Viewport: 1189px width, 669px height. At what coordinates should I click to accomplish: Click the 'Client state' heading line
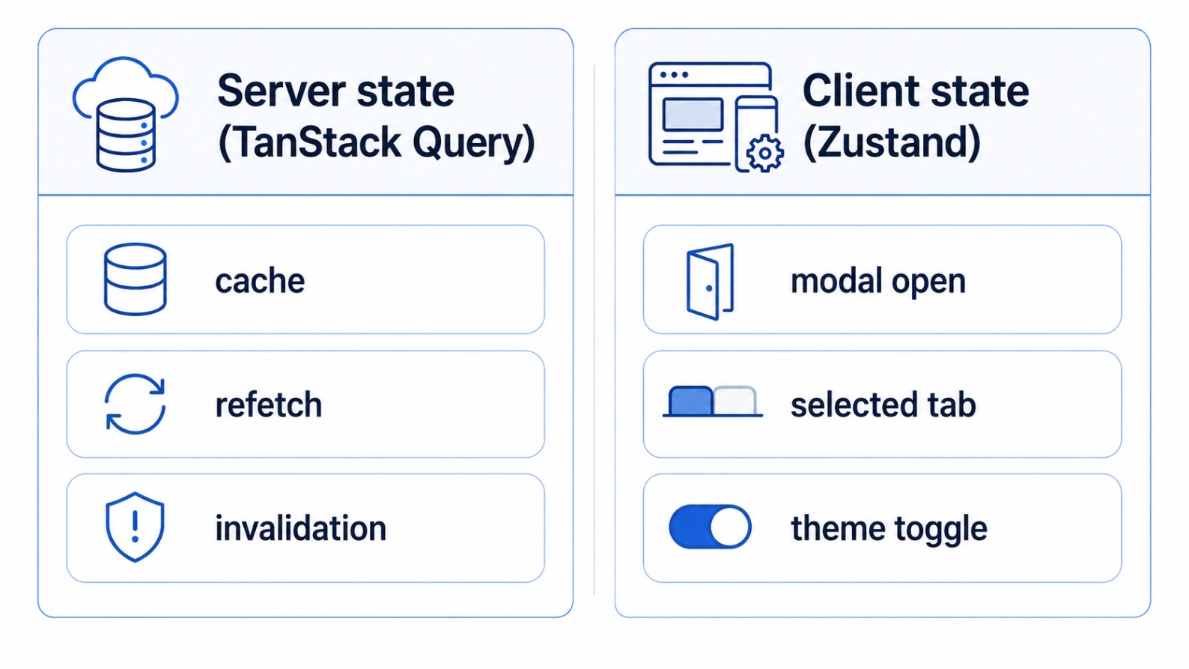[916, 91]
